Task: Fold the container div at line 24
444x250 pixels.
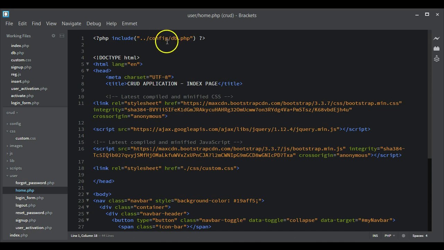Action: pos(87,207)
